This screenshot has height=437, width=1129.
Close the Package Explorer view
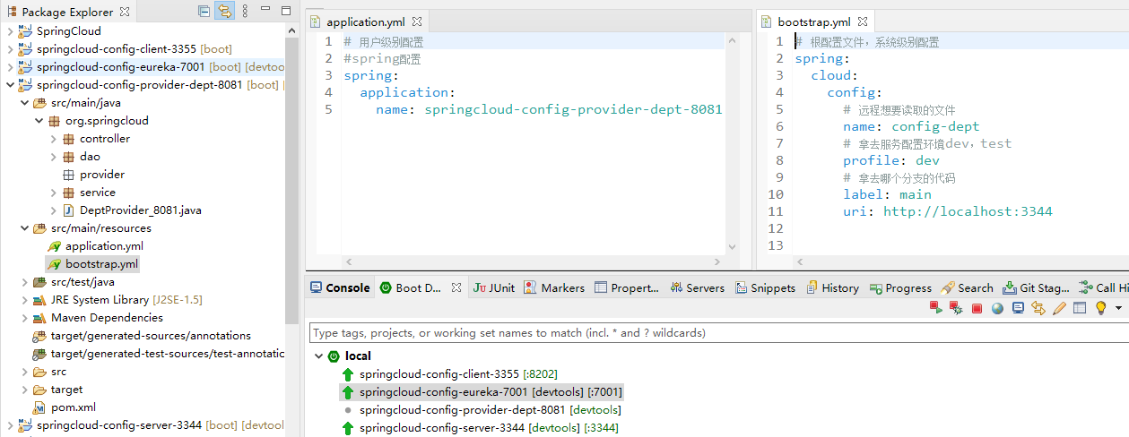point(124,12)
